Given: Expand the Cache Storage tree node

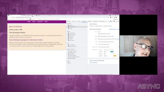Looking at the screenshot, I should click(x=67, y=45).
